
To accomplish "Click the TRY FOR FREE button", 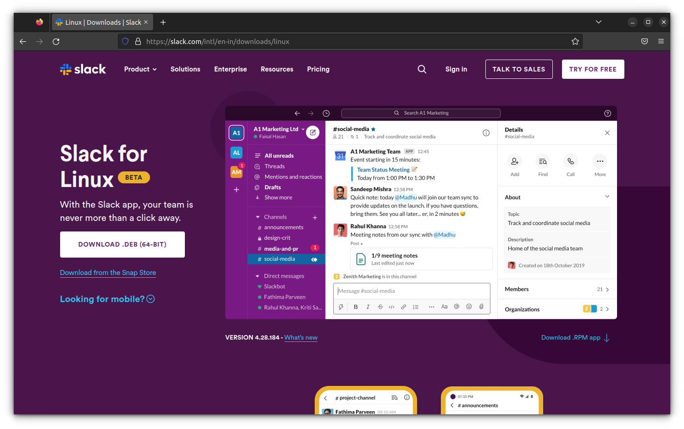I will click(593, 69).
